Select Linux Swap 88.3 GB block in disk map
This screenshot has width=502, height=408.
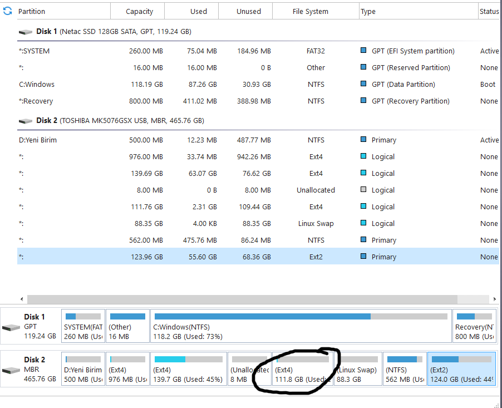358,368
